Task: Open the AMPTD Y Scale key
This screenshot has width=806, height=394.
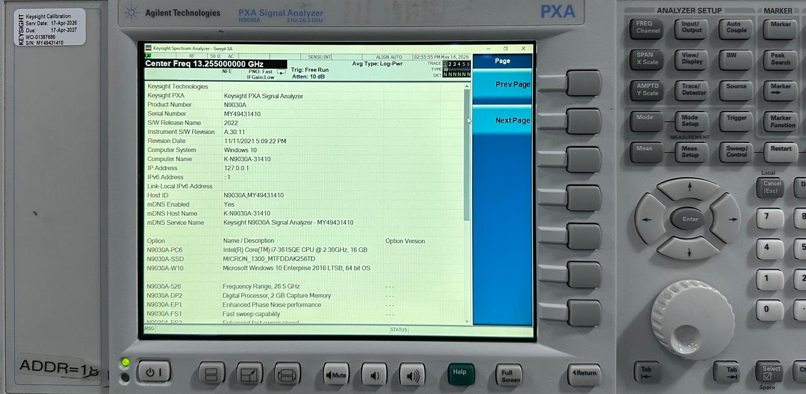Action: pyautogui.click(x=647, y=91)
